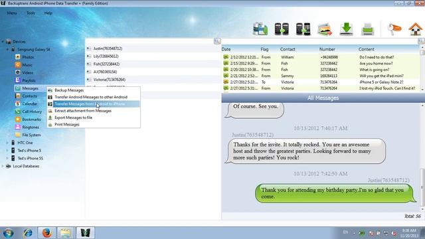Sort messages by Number column header
This screenshot has width=425, height=239.
(327, 49)
